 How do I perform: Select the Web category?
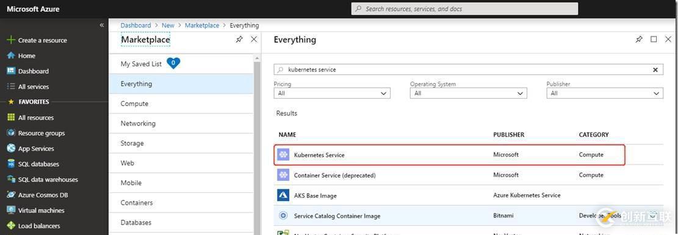(x=181, y=163)
